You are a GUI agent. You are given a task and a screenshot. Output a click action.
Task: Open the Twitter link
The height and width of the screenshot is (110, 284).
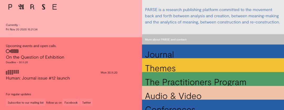click(87, 102)
